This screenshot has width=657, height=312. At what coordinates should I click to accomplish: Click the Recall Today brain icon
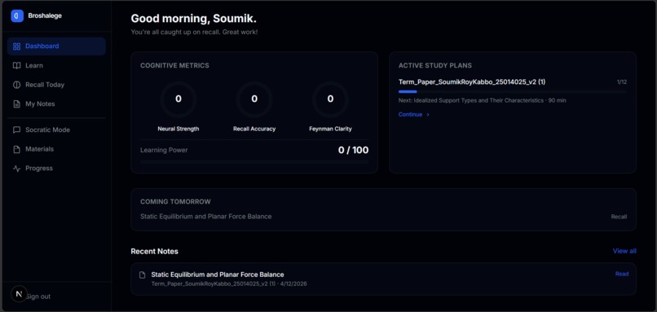point(17,85)
